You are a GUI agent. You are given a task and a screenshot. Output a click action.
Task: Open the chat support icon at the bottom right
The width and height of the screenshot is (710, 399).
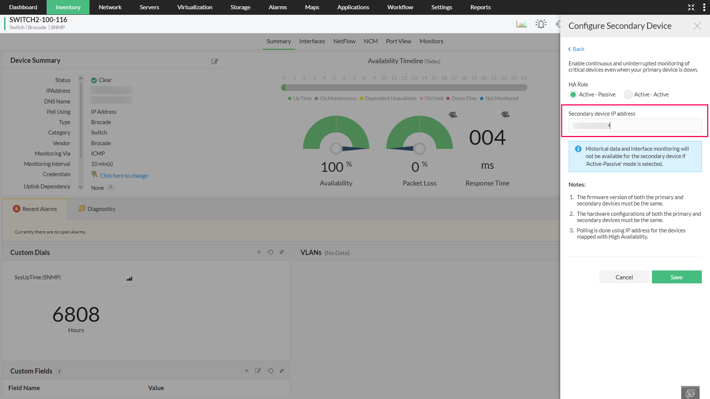point(690,393)
